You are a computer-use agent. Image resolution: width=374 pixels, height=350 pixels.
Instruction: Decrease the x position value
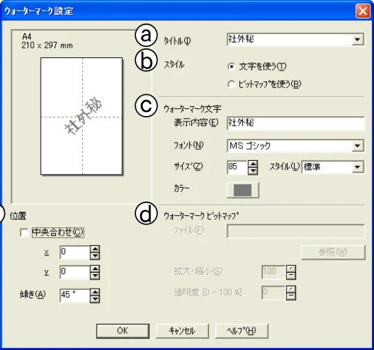95,256
